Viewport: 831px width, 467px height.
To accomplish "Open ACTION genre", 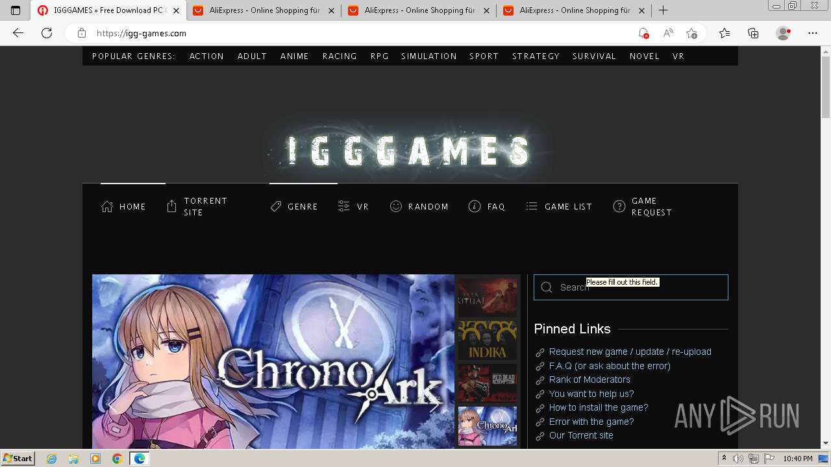I will click(206, 56).
